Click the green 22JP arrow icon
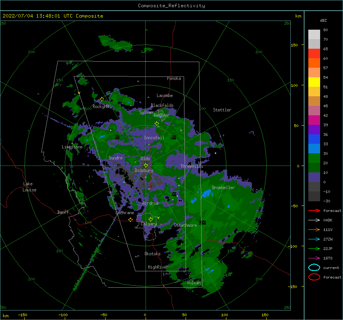Screen dimensions: 343x320 point(314,248)
